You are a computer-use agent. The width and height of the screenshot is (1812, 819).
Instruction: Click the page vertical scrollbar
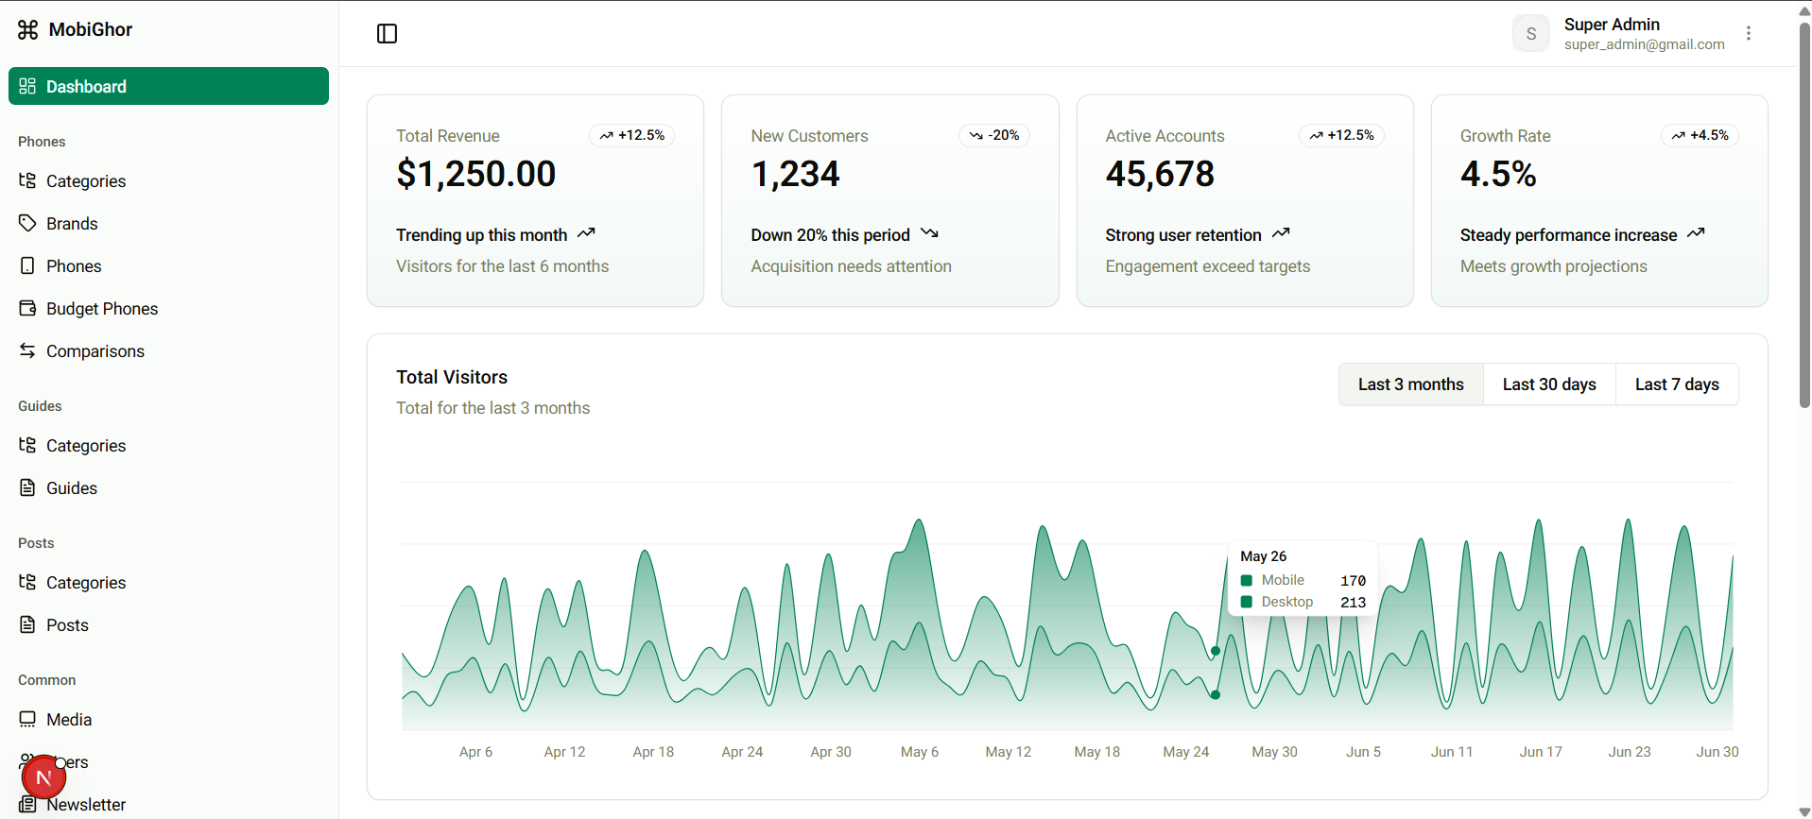coord(1803,217)
